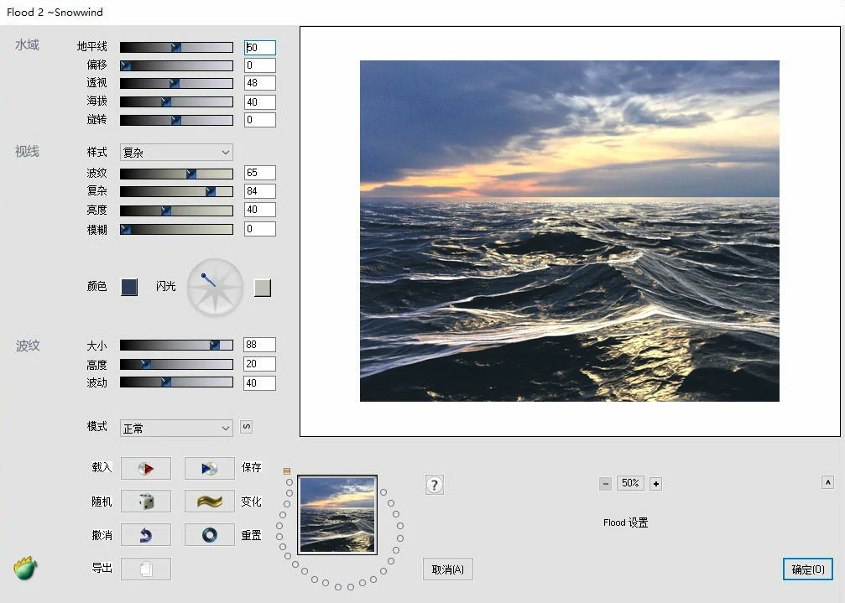845x603 pixels.
Task: Click the 模糊 blur slider
Action: tap(176, 229)
